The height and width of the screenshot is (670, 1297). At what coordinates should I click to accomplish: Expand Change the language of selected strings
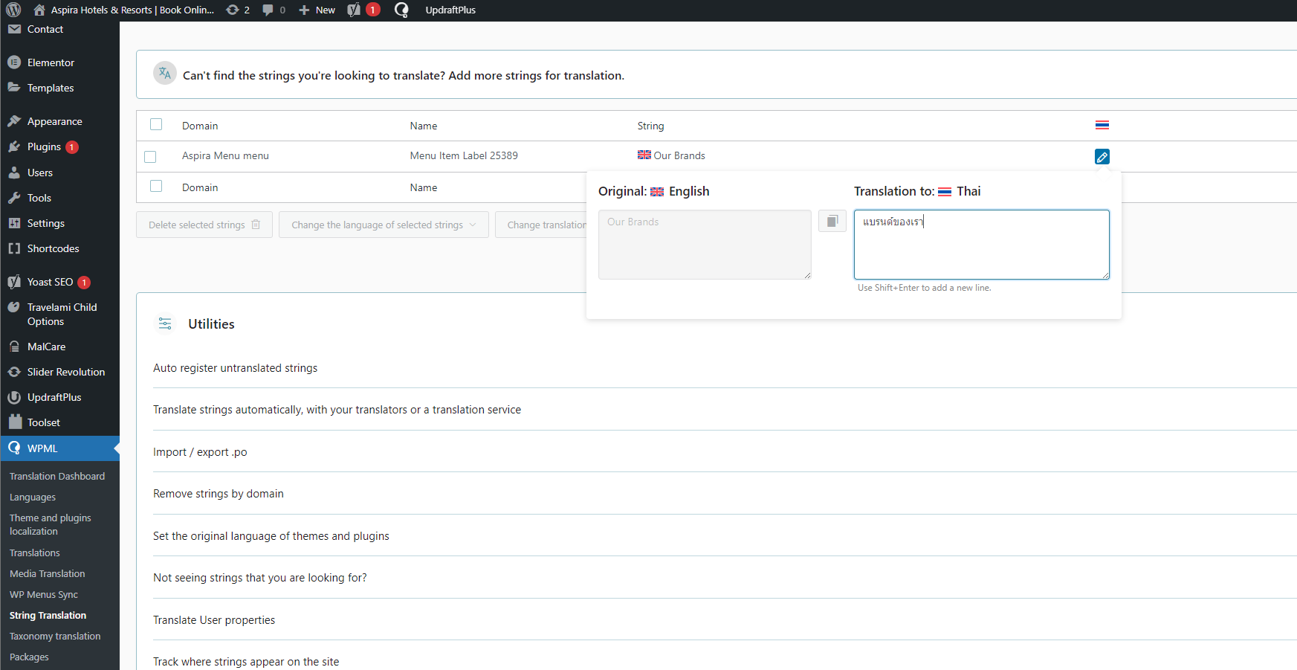384,225
